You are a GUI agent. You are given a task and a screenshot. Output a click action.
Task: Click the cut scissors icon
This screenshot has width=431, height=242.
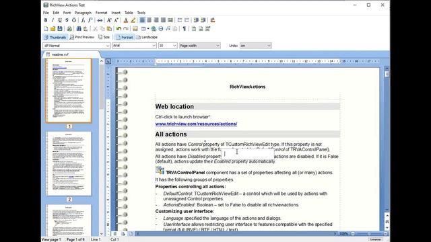95,28
